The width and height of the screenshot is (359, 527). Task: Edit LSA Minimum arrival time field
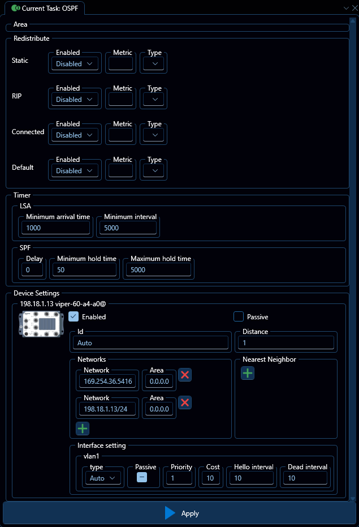[x=56, y=228]
